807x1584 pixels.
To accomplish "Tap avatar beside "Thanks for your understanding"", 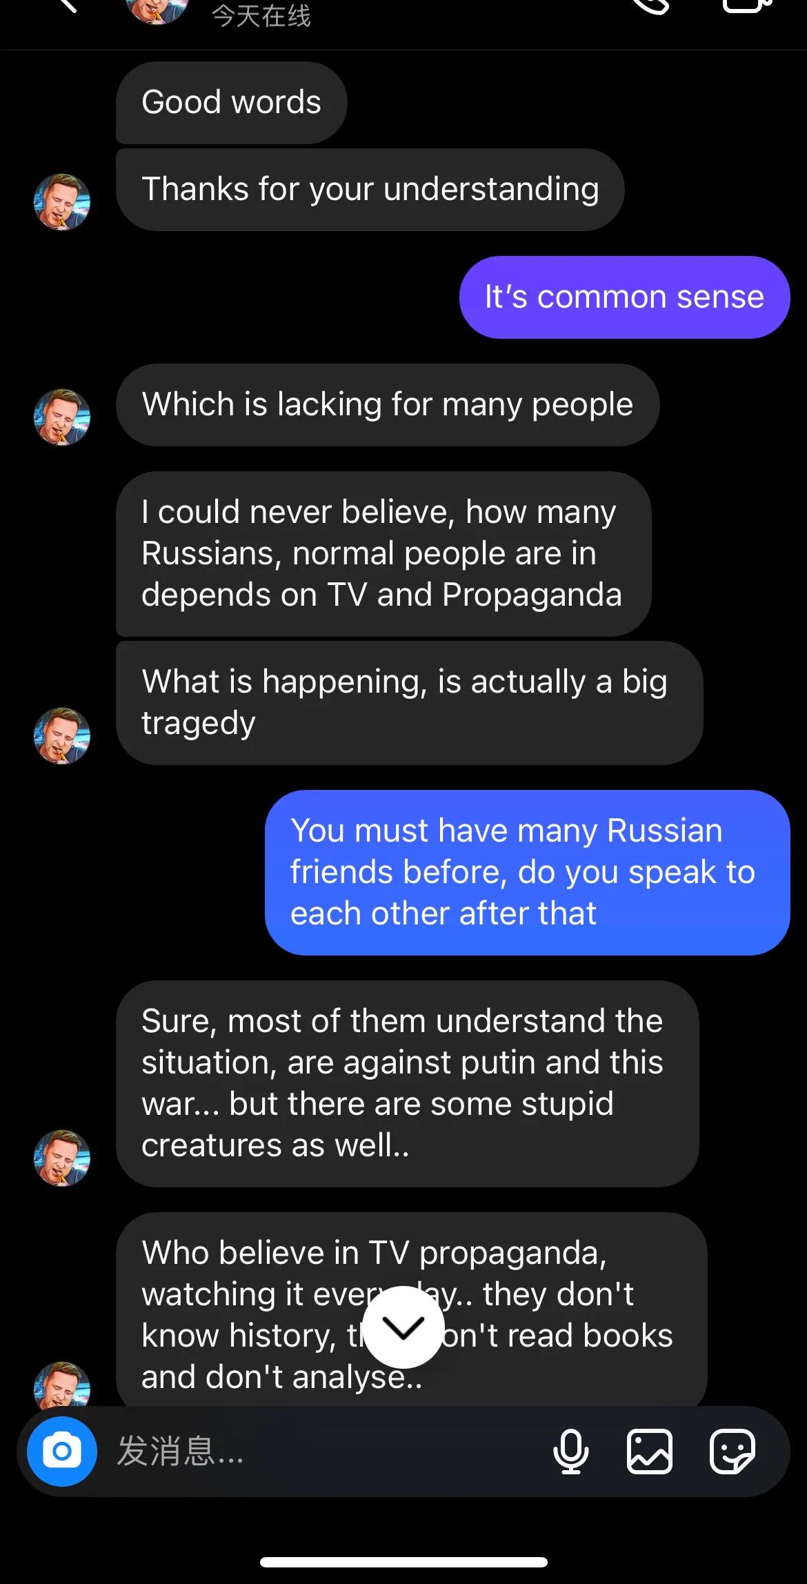I will pyautogui.click(x=62, y=201).
